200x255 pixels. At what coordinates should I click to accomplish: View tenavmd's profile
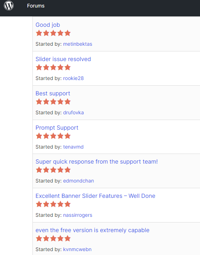click(x=73, y=147)
